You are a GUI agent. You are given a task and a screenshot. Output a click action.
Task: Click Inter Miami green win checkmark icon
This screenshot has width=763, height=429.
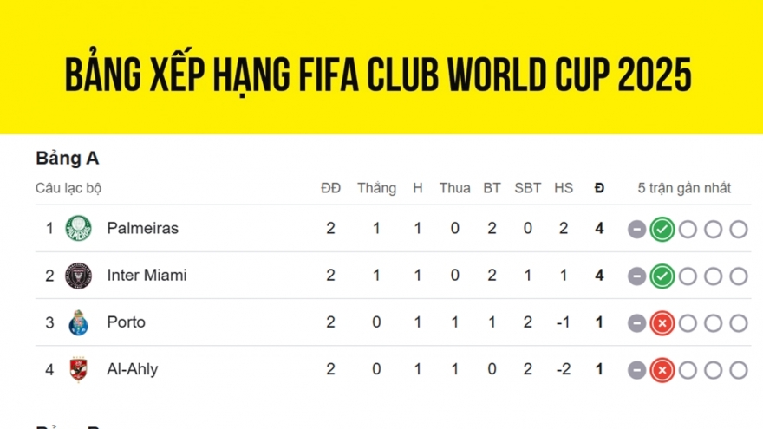pos(662,276)
